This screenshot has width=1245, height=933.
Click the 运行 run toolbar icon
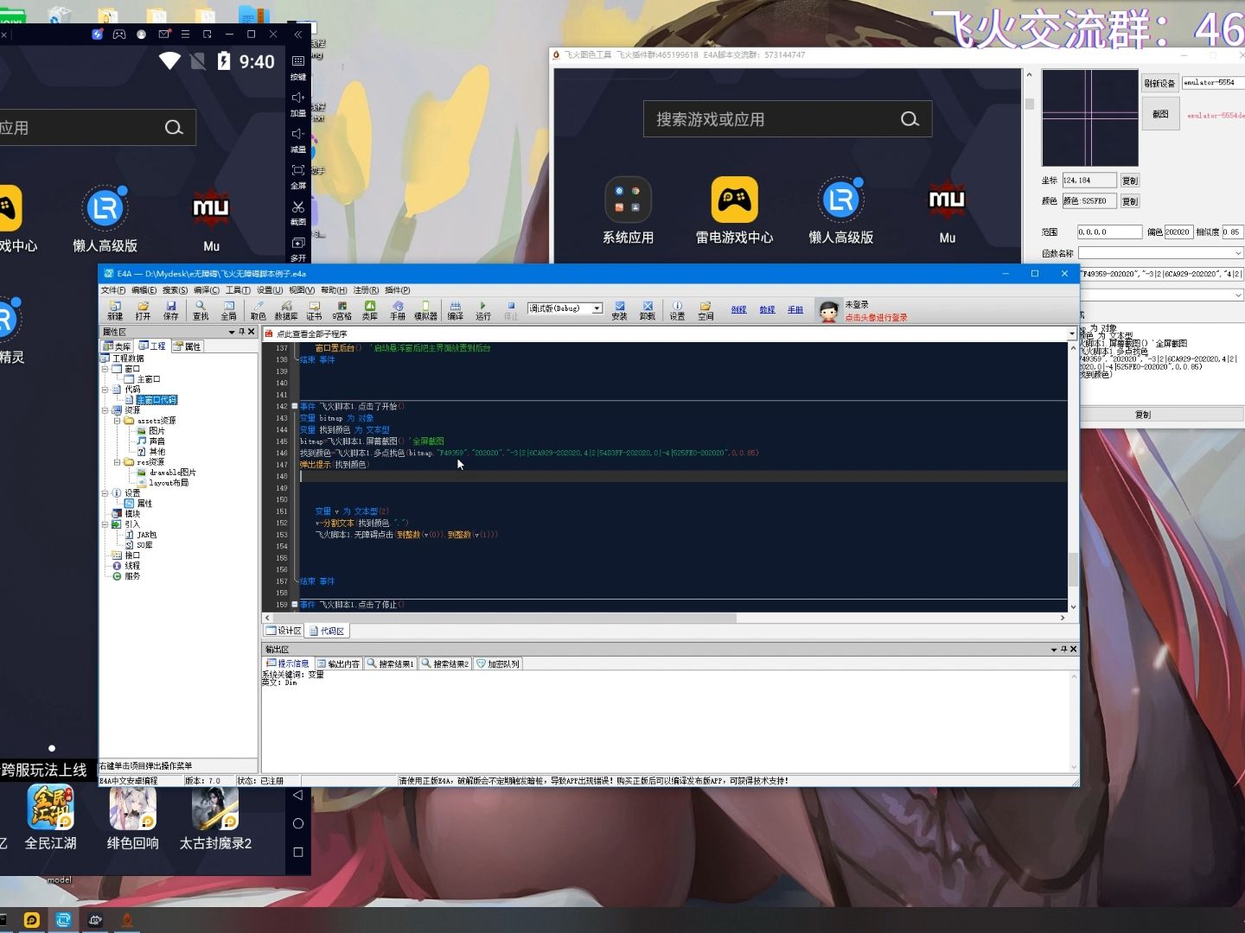click(483, 310)
